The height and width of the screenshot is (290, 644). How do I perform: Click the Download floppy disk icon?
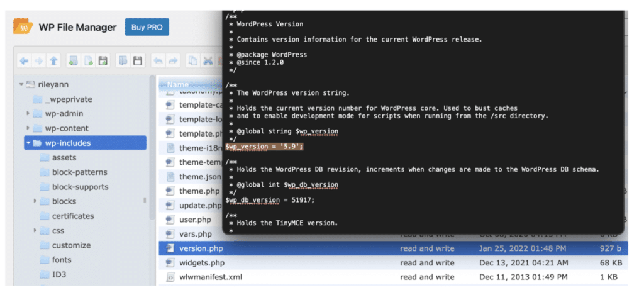pos(138,61)
